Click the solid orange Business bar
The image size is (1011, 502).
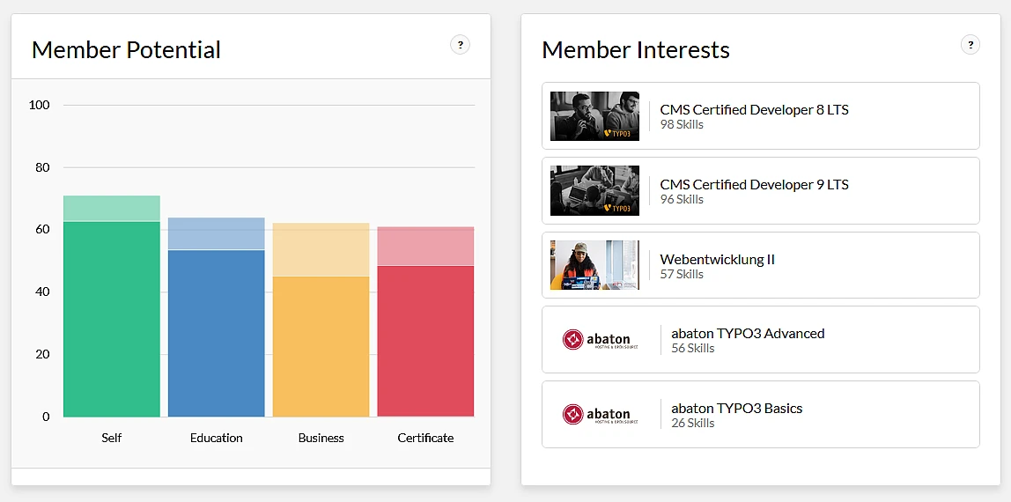click(x=321, y=346)
